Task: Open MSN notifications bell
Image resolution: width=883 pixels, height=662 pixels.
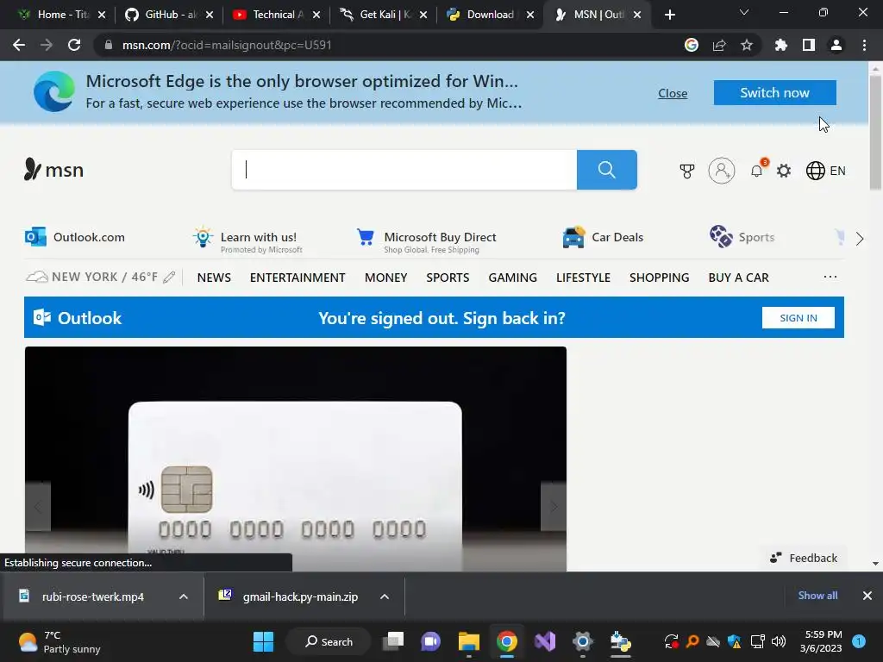Action: coord(757,170)
